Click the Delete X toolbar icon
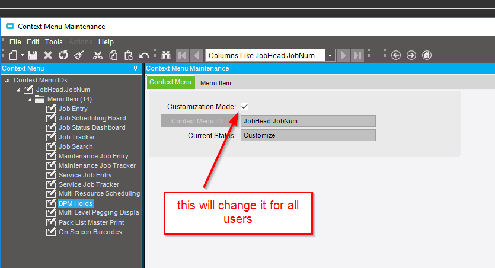The height and width of the screenshot is (268, 495). coord(48,55)
